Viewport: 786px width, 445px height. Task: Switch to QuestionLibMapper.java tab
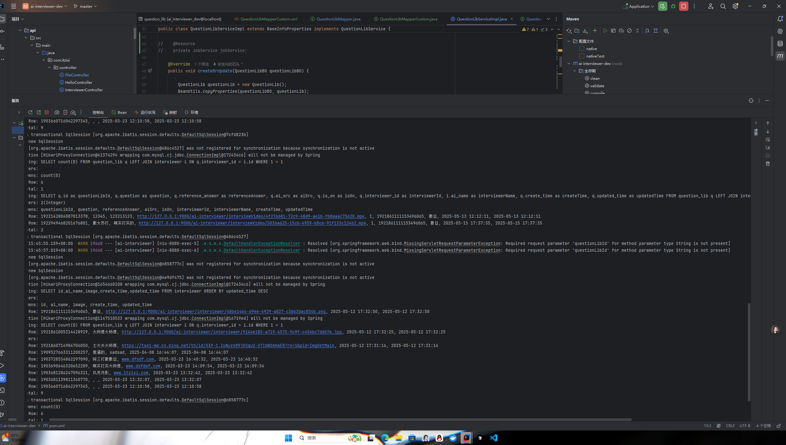tap(338, 19)
